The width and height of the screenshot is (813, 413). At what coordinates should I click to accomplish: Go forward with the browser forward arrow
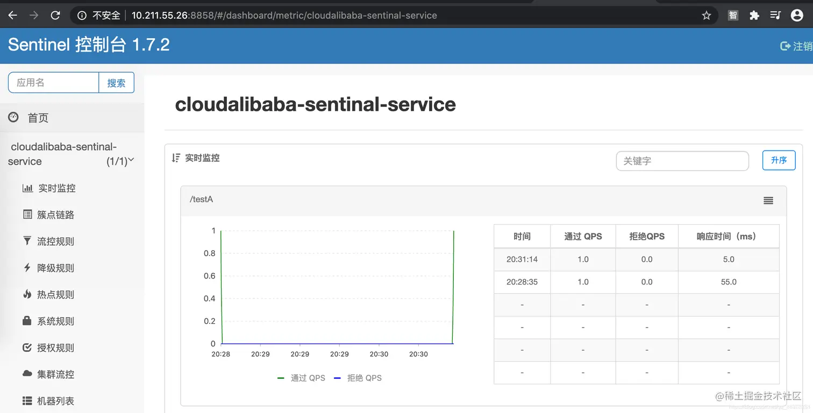[x=34, y=16]
